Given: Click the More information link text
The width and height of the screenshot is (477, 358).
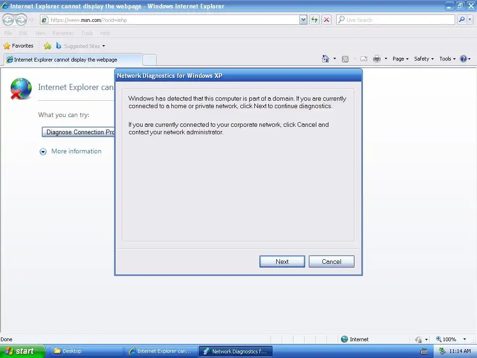Looking at the screenshot, I should click(x=76, y=151).
